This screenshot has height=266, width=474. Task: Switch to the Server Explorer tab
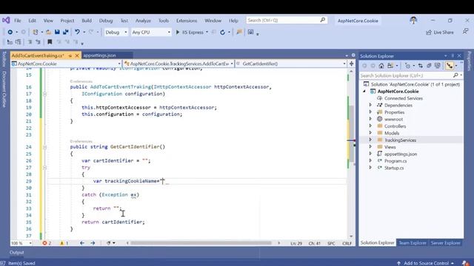coord(445,243)
